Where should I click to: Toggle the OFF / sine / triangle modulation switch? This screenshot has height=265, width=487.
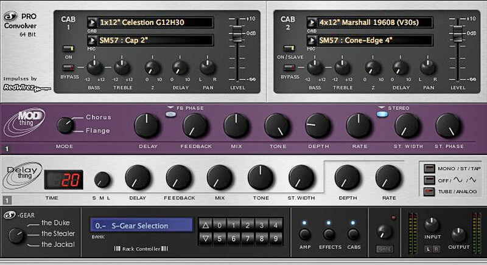(x=429, y=180)
